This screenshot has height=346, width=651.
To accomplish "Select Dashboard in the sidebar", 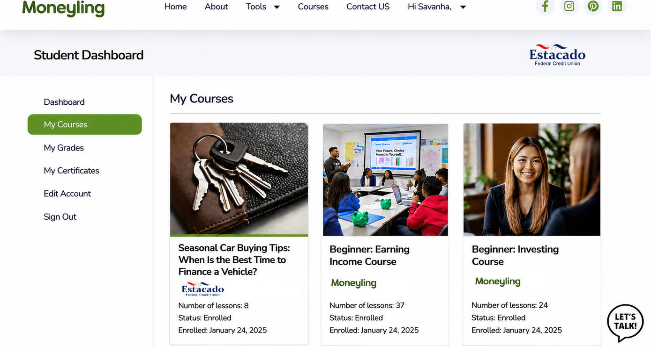I will (64, 102).
